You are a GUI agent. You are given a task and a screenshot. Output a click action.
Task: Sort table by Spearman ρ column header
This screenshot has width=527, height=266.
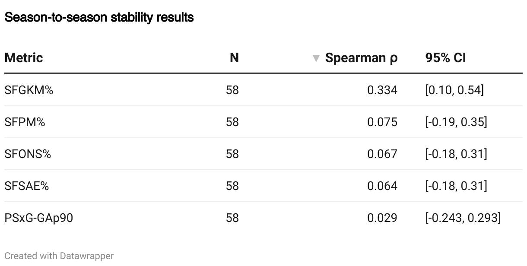[361, 58]
